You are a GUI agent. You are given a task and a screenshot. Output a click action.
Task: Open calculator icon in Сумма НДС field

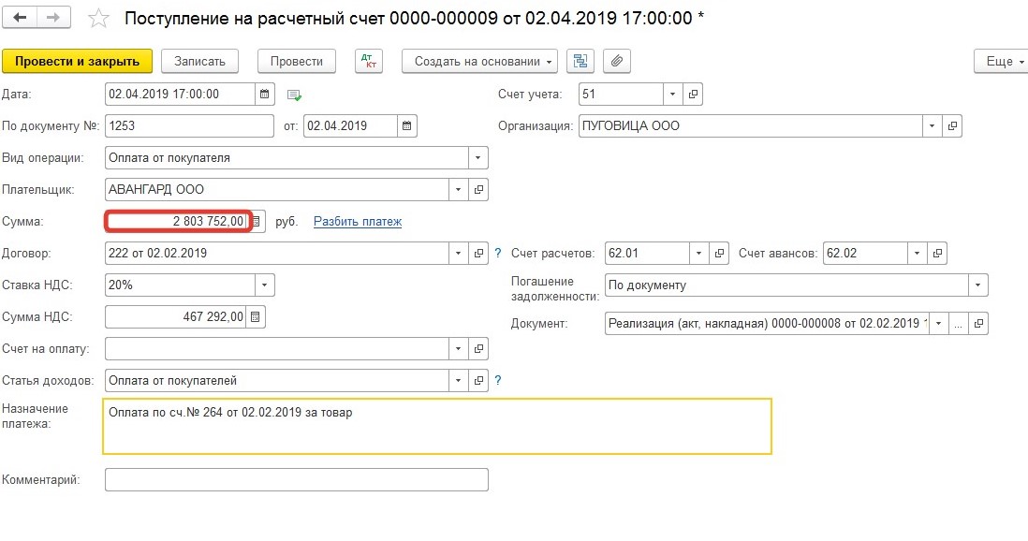click(256, 317)
